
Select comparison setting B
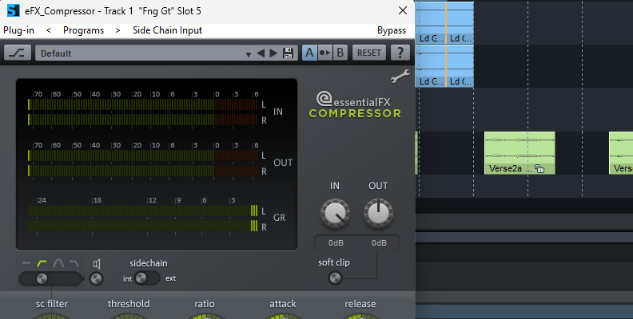tap(340, 53)
